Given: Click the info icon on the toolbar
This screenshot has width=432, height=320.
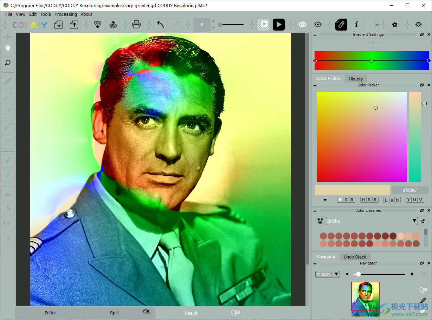Looking at the screenshot, I should tap(356, 25).
